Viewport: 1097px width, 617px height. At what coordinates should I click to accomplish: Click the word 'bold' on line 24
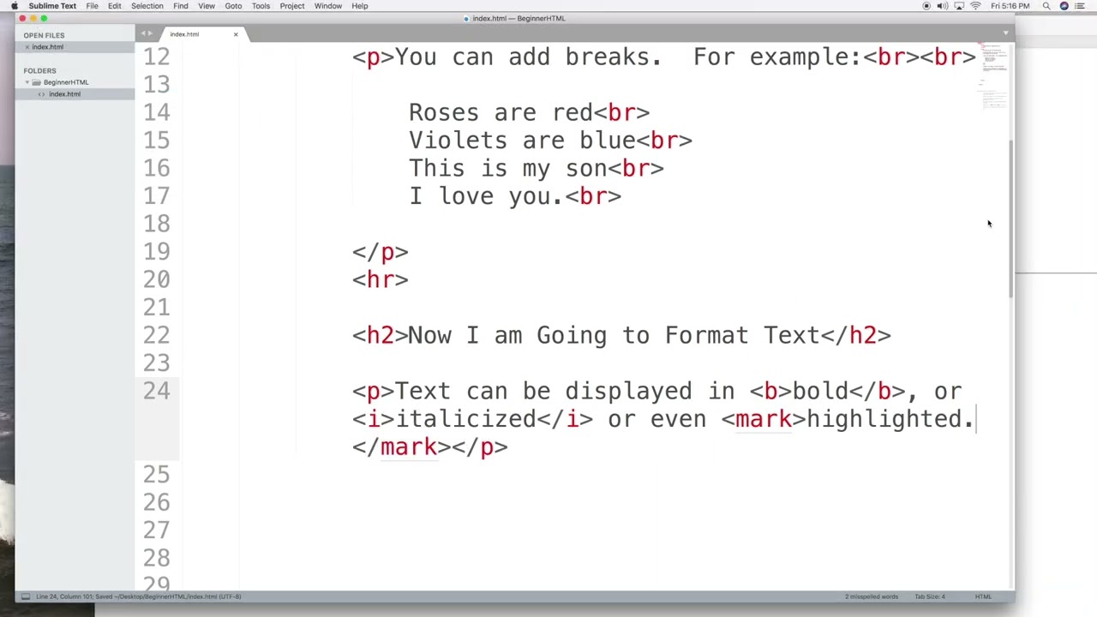[820, 391]
